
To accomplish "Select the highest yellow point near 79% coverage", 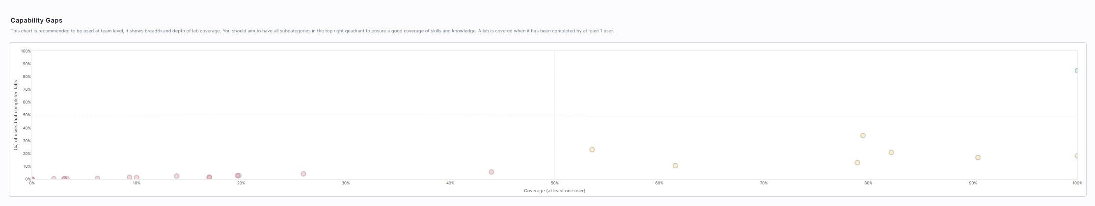I will [x=863, y=136].
